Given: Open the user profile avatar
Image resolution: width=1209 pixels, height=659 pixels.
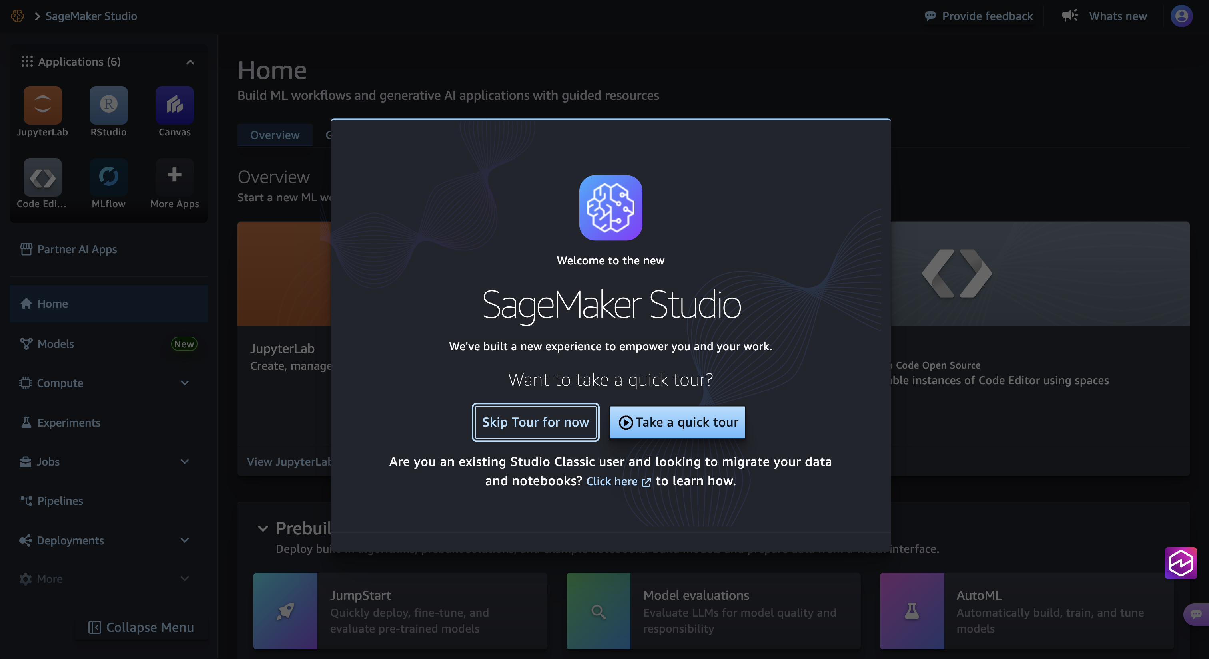Looking at the screenshot, I should click(1181, 16).
